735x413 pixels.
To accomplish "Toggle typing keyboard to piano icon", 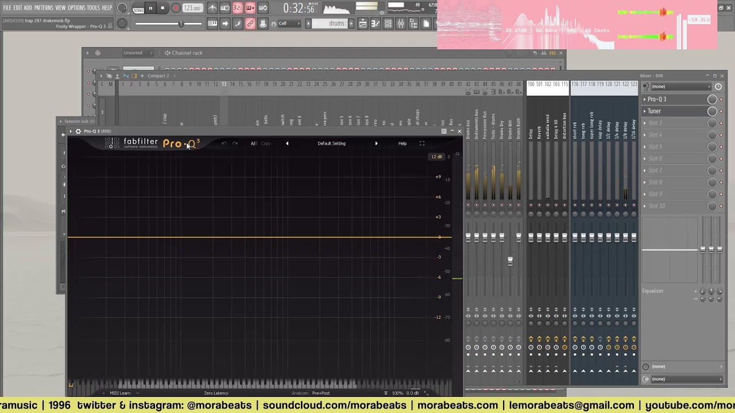I will point(212,24).
